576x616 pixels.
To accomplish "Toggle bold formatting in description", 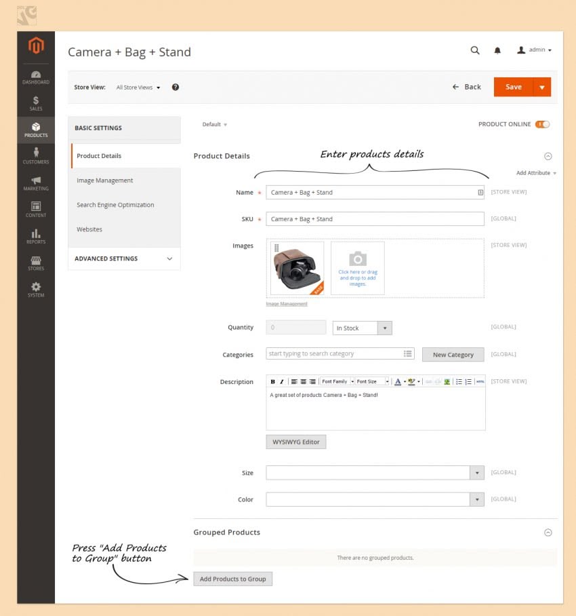I will click(x=272, y=381).
